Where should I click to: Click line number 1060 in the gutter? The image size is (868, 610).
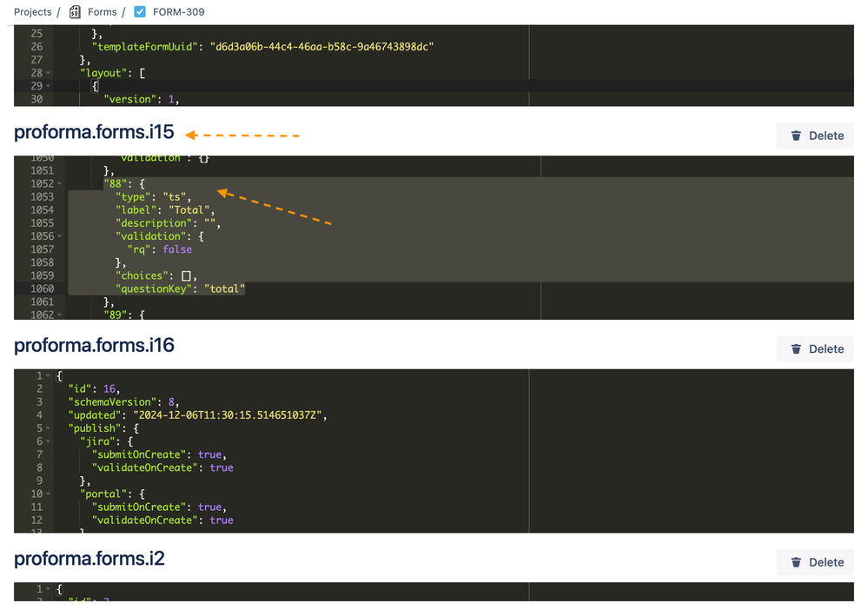42,289
